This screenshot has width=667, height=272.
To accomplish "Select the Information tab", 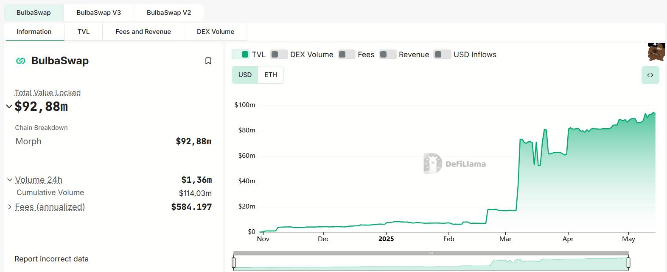I will [x=34, y=32].
